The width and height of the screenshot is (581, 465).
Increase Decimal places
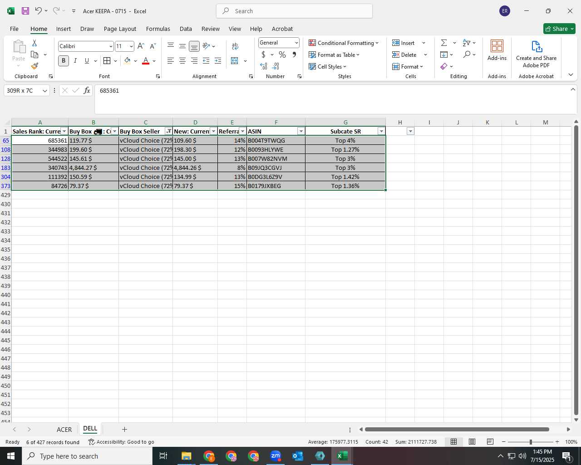(x=264, y=66)
